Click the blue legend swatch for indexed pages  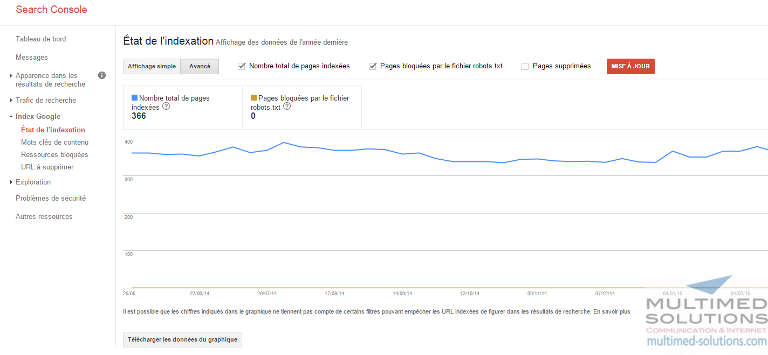point(135,98)
